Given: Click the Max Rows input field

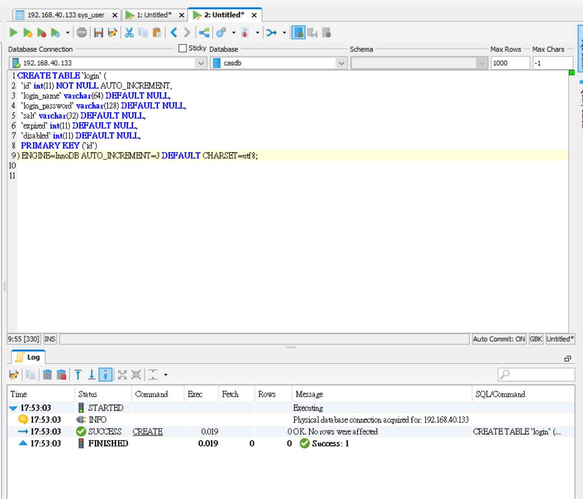Looking at the screenshot, I should (x=510, y=63).
